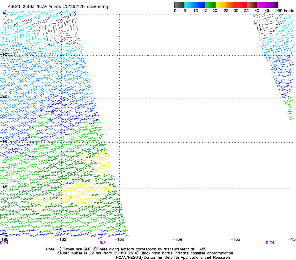Click the -48 latitude label
The image size is (296, 260).
click(x=4, y=187)
